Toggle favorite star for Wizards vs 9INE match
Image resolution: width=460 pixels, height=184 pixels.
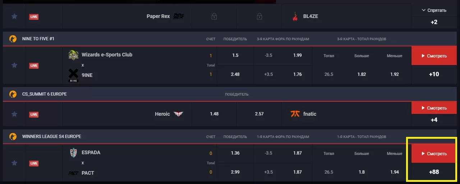pyautogui.click(x=14, y=65)
